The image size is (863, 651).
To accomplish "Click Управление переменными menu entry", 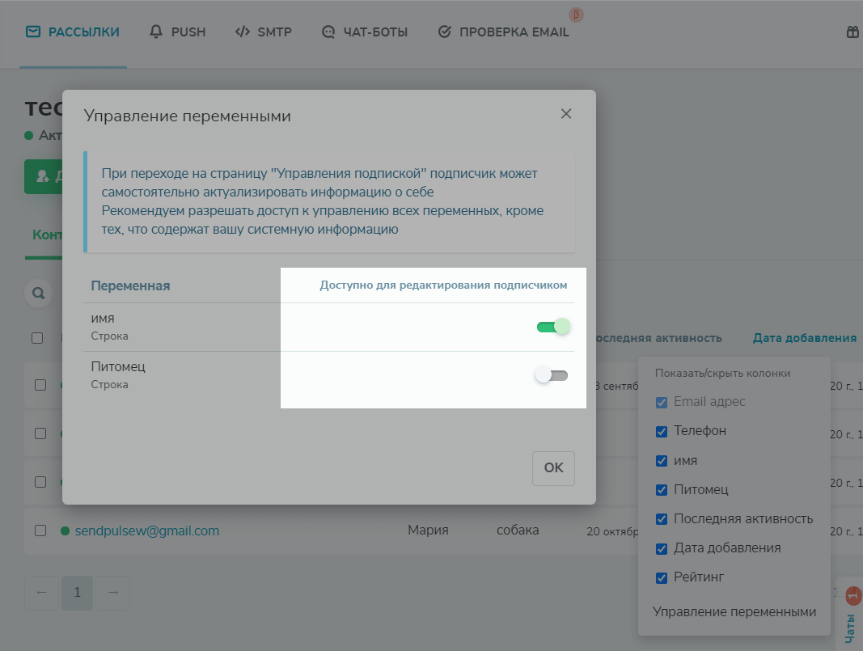I will tap(734, 611).
